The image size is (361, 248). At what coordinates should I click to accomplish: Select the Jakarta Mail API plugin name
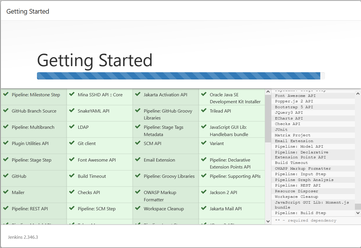[x=226, y=209]
